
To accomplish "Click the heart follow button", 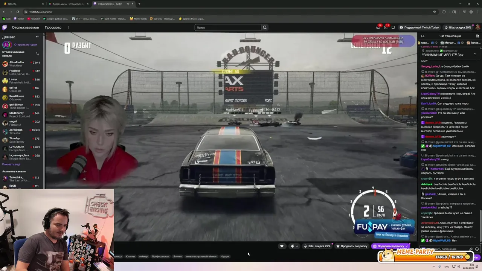I will point(282,246).
